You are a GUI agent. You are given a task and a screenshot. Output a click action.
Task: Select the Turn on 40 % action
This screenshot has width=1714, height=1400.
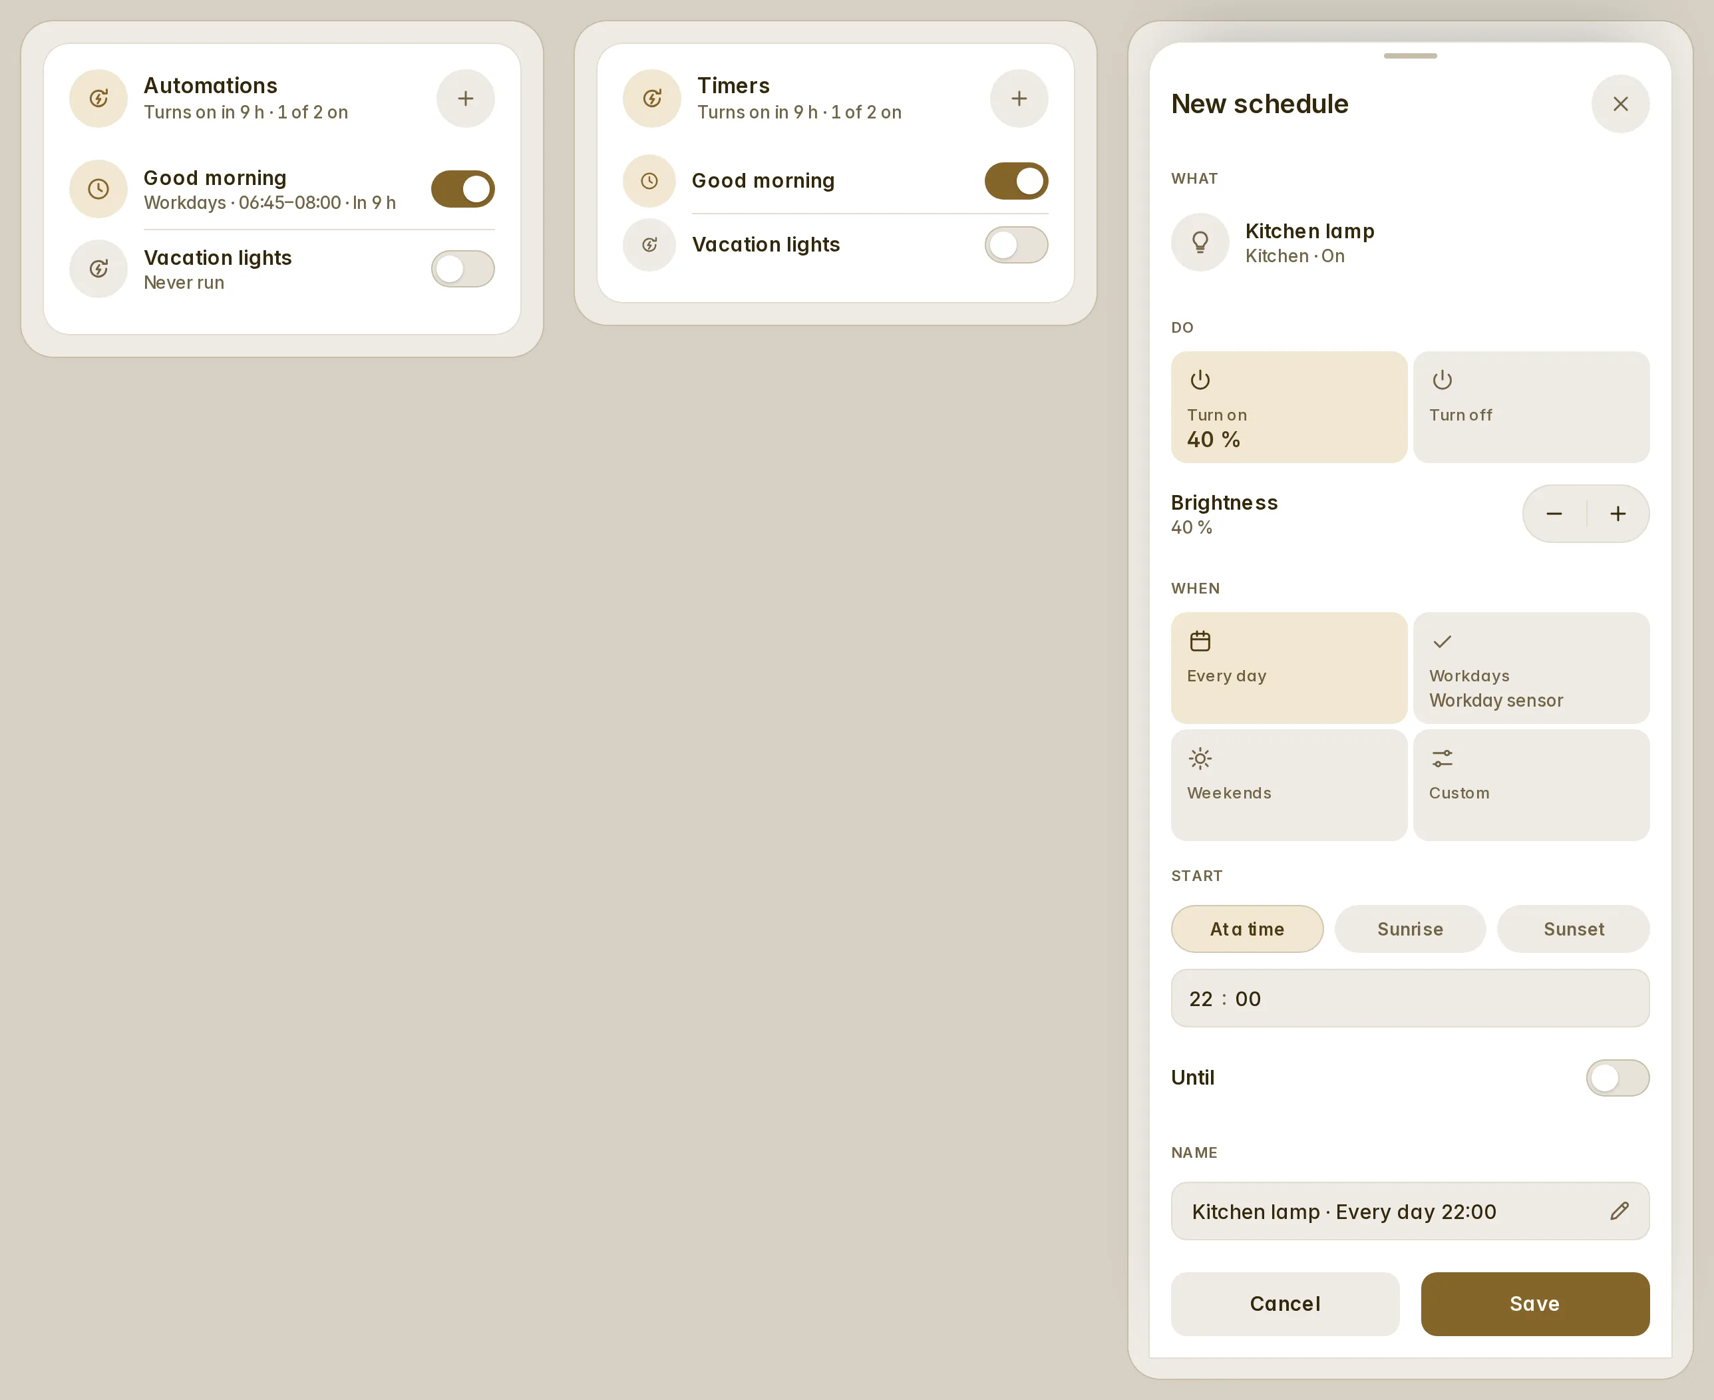pos(1288,407)
